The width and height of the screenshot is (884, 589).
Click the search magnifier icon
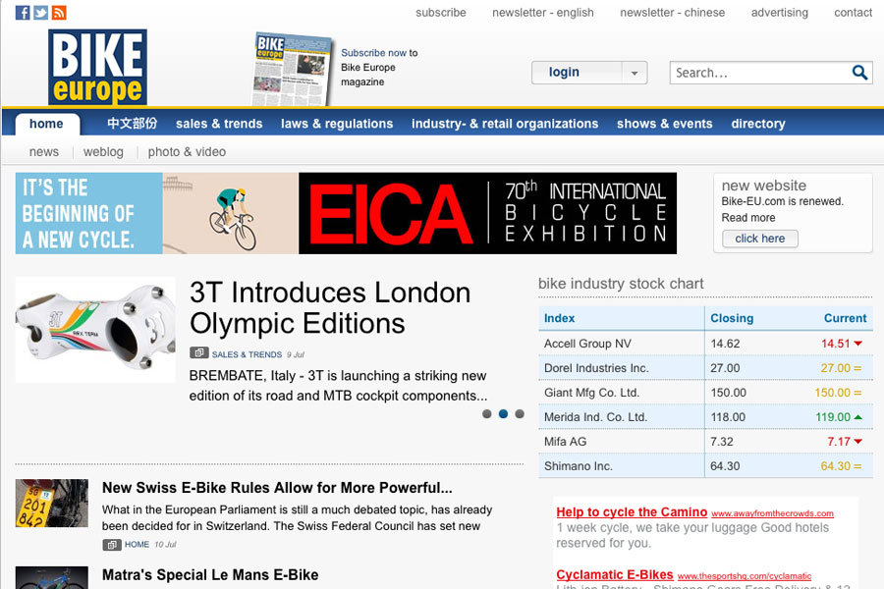point(860,72)
